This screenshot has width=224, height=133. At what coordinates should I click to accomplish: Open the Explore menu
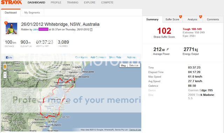[x=90, y=2]
